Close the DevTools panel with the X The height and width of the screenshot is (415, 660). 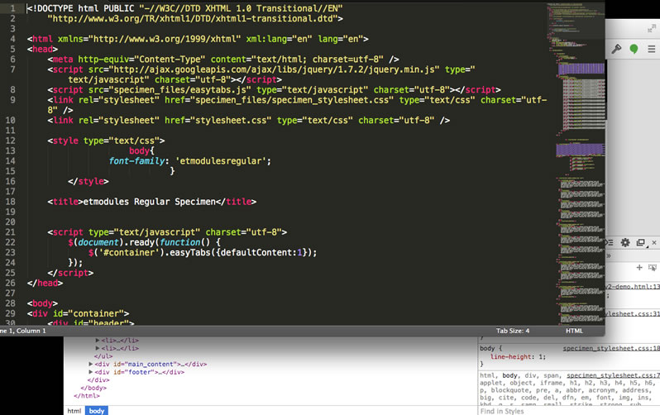654,242
